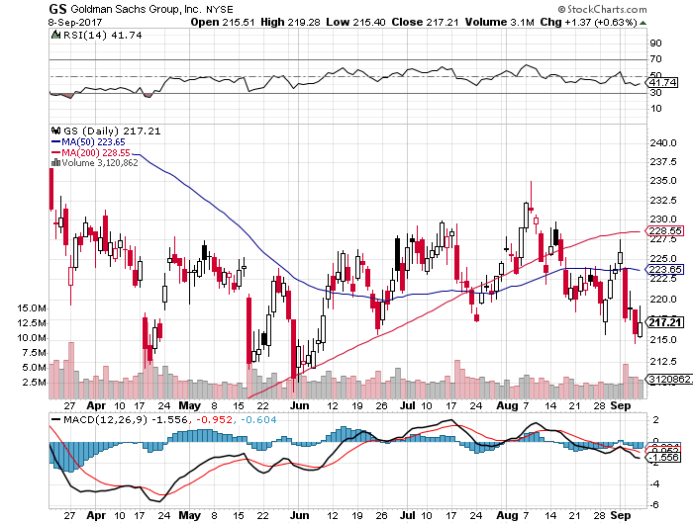Image resolution: width=693 pixels, height=524 pixels.
Task: Click the Chg +1.37 (+0.63%) text
Action: coord(589,22)
